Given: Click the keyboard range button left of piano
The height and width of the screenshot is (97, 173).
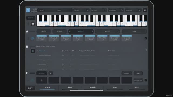Looking at the screenshot, I should [x=31, y=18].
